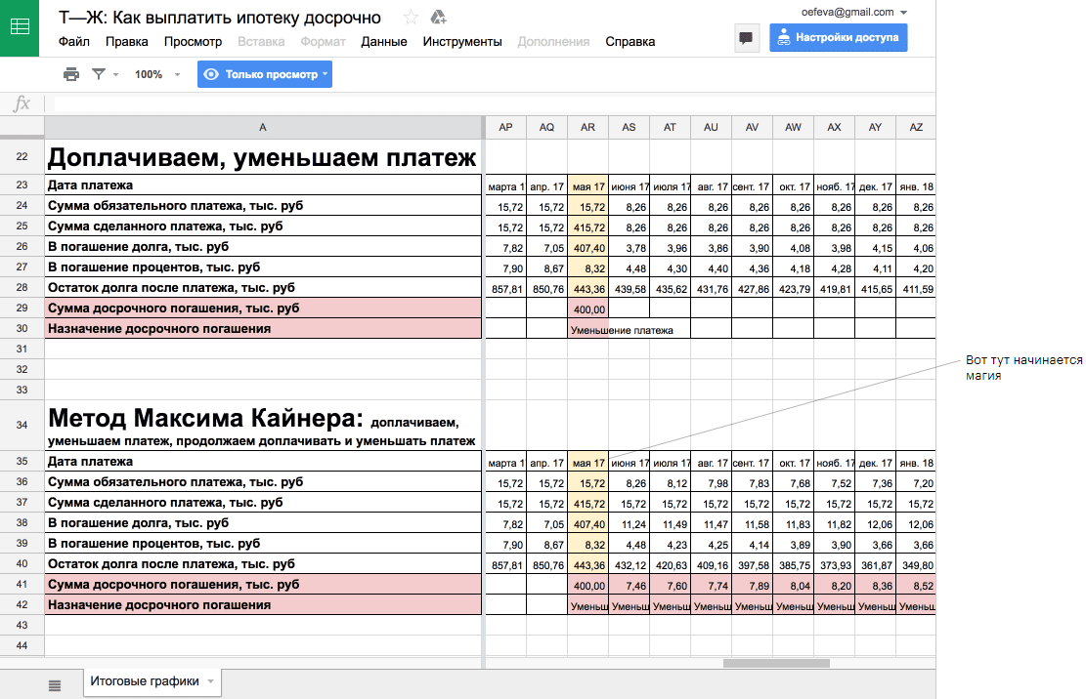Select column AR header

(587, 128)
